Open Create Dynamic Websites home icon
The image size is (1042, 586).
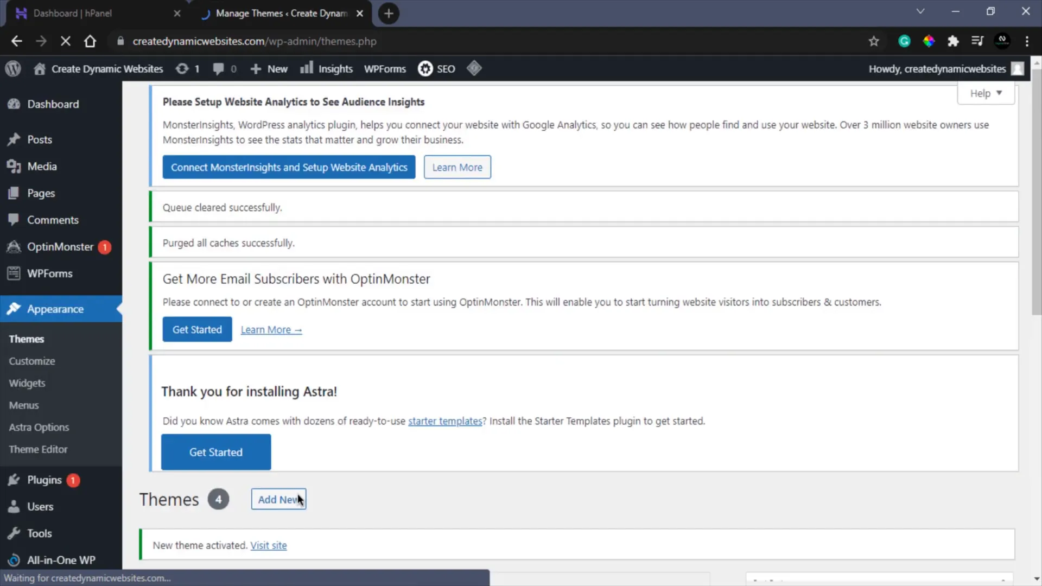39,69
